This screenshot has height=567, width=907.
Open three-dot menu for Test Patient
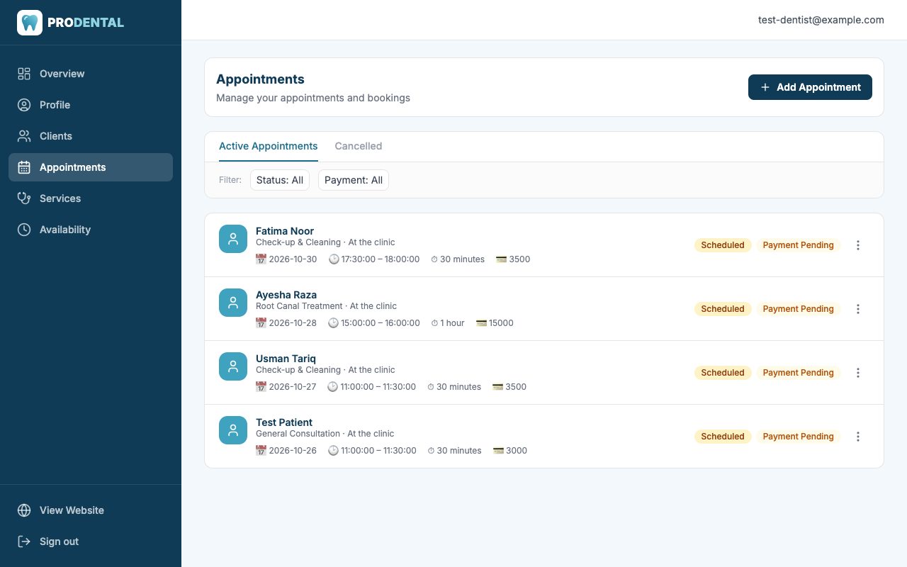[x=858, y=437]
